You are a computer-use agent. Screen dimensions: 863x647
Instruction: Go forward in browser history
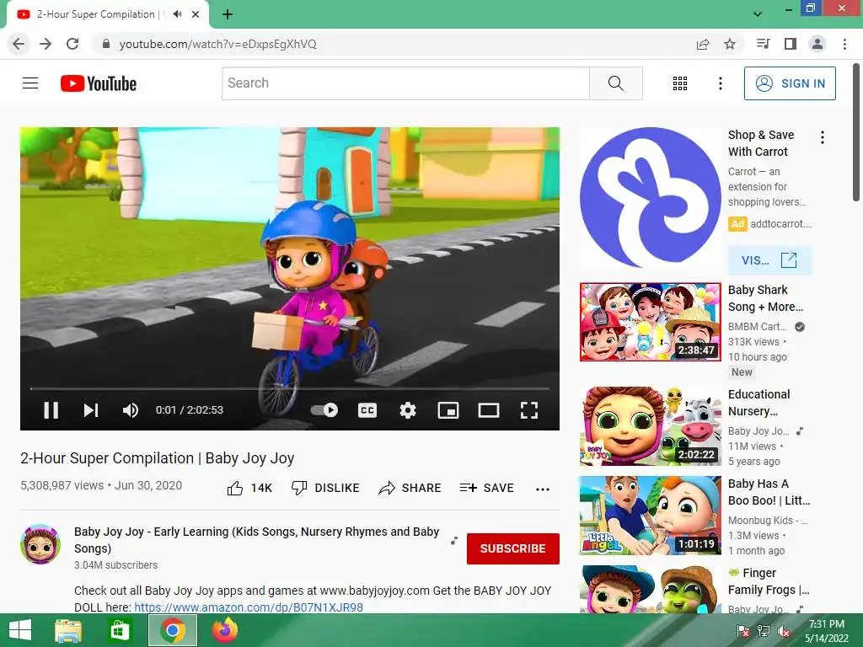46,44
